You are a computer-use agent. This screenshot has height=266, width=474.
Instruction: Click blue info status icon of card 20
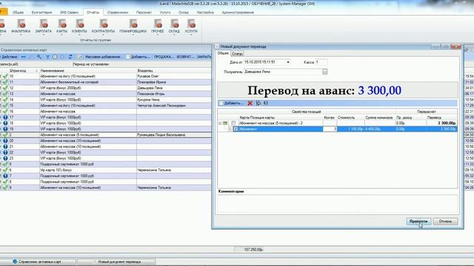pyautogui.click(x=5, y=141)
